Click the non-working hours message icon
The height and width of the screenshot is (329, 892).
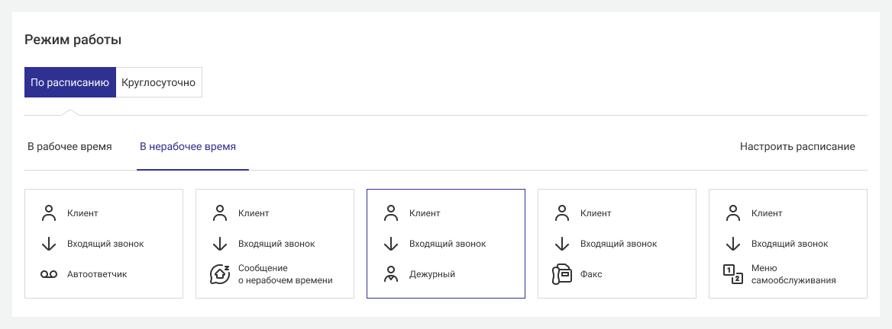[x=220, y=274]
